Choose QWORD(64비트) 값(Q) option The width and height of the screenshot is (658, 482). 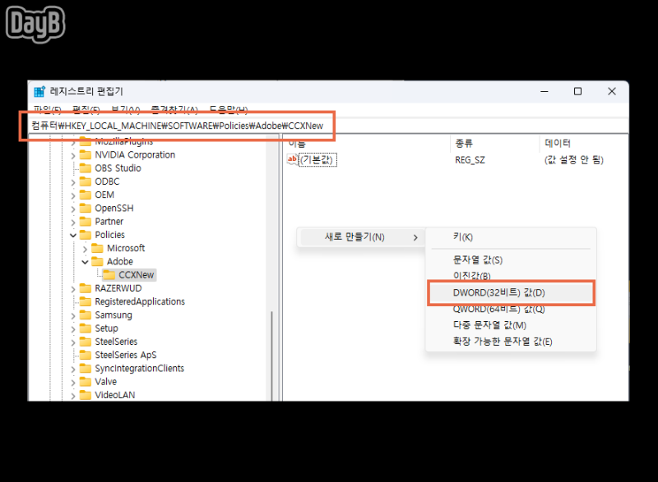(x=511, y=310)
